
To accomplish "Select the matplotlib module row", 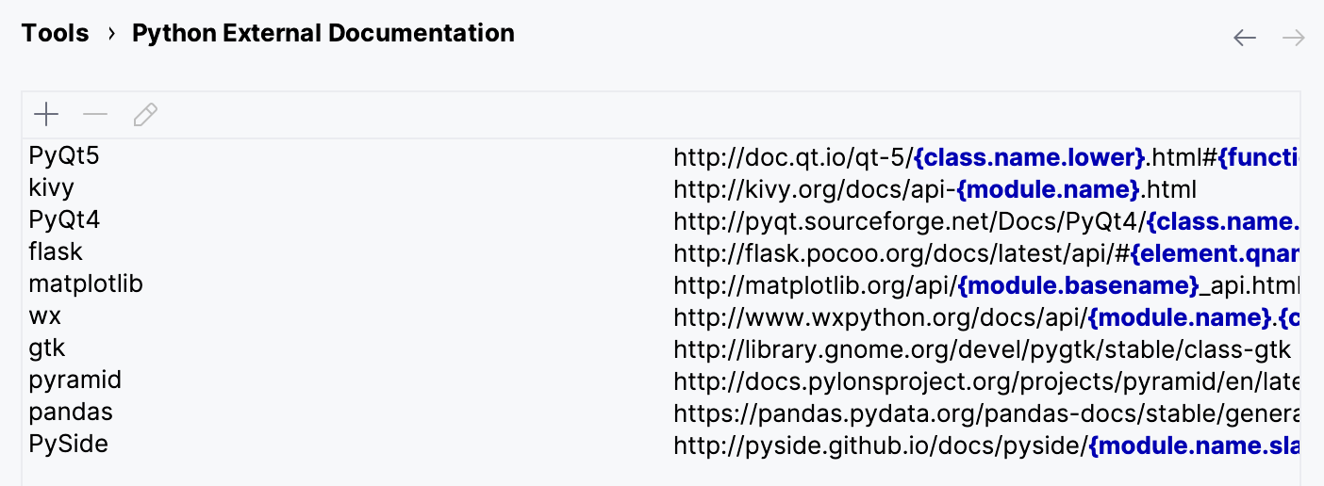I will pos(661,284).
